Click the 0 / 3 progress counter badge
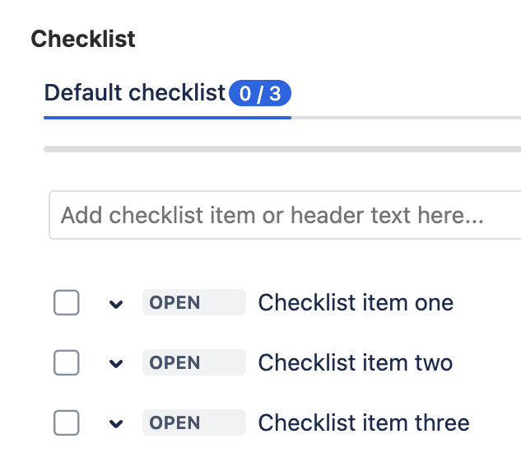Viewport: 521px width, 462px height. (x=259, y=93)
